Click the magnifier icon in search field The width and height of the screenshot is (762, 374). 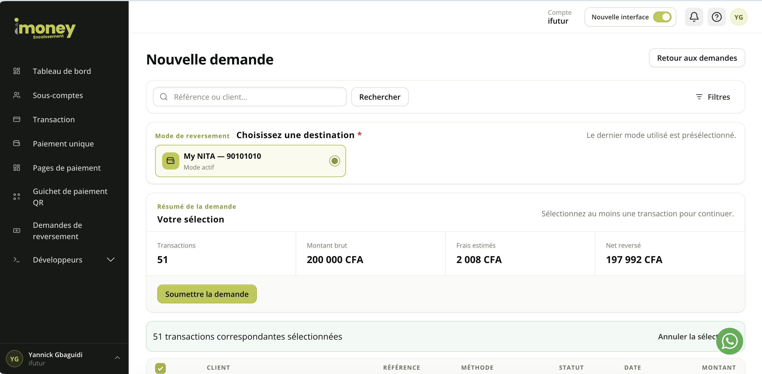coord(164,97)
